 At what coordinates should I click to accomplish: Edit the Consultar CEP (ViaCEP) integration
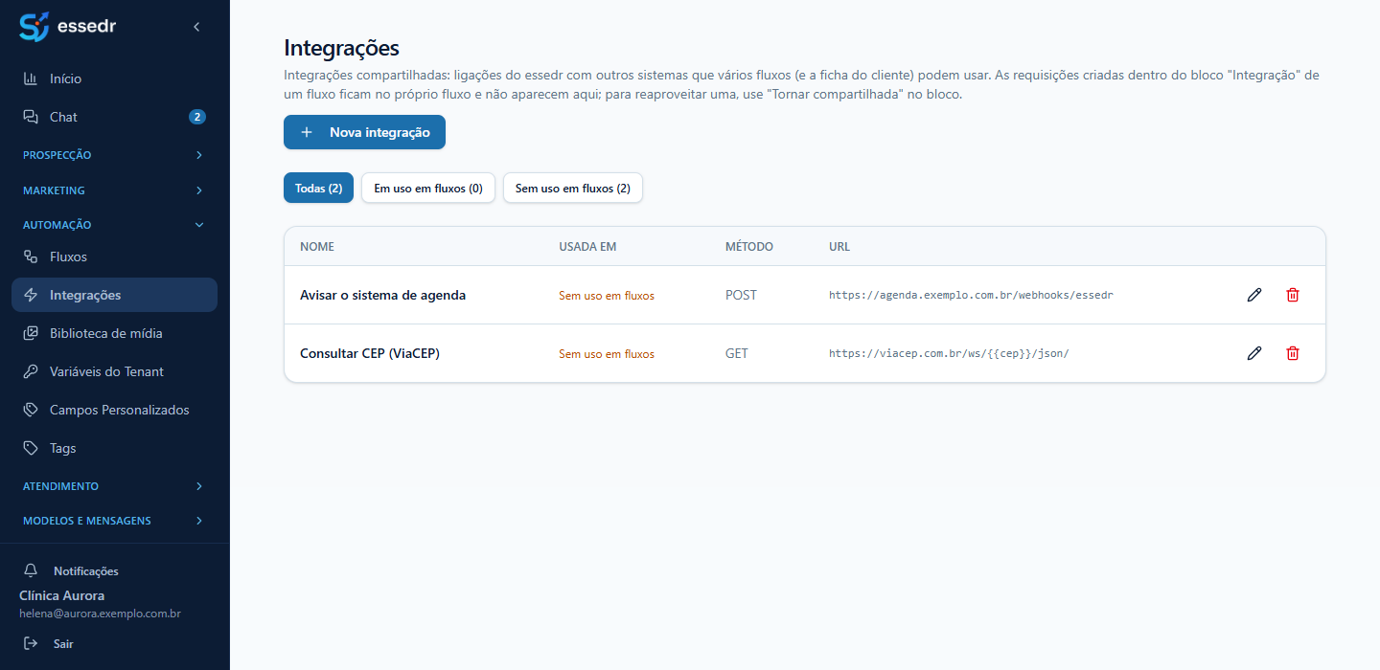click(1254, 353)
